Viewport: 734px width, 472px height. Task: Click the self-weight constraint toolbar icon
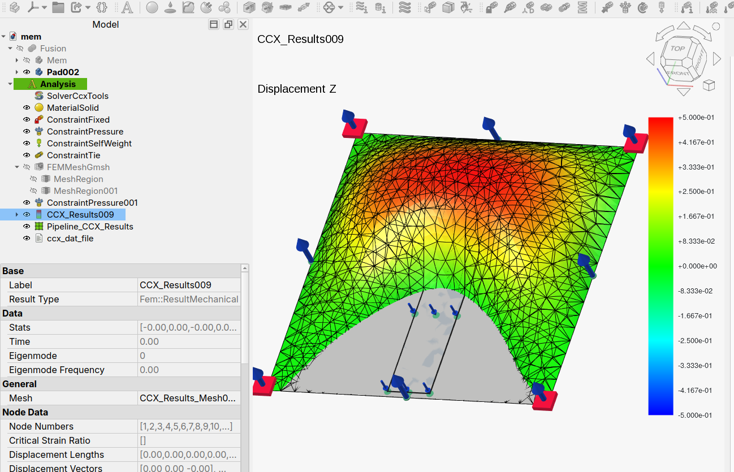[x=661, y=7]
